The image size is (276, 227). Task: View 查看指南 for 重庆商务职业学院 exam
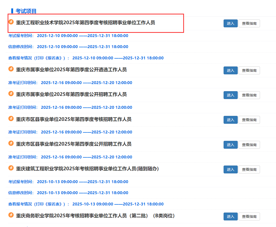pyautogui.click(x=249, y=216)
